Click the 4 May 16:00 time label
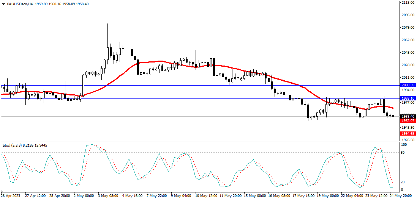 click(133, 196)
